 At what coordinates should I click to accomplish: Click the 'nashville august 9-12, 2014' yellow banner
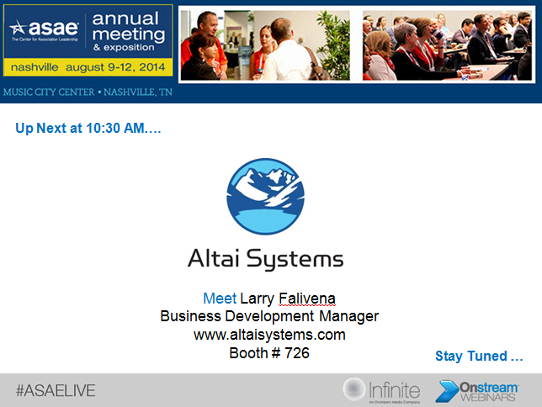pos(88,67)
